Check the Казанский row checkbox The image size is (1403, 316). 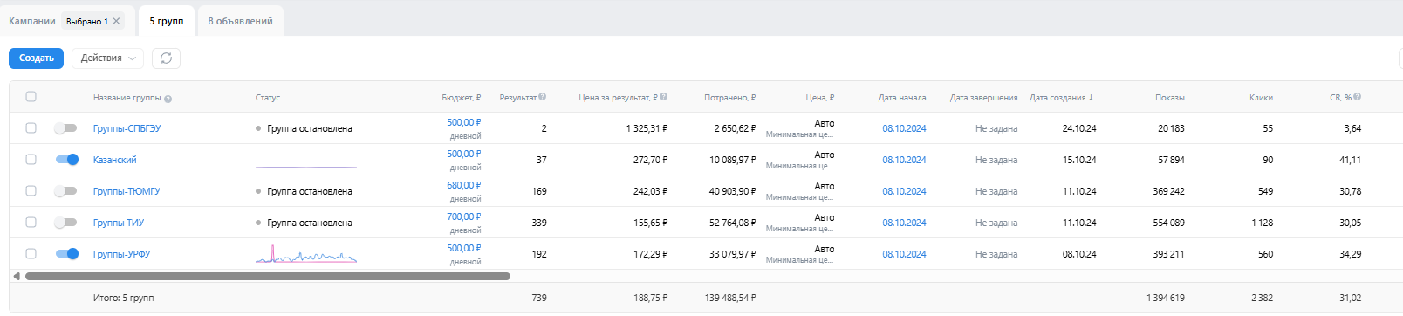pos(31,160)
